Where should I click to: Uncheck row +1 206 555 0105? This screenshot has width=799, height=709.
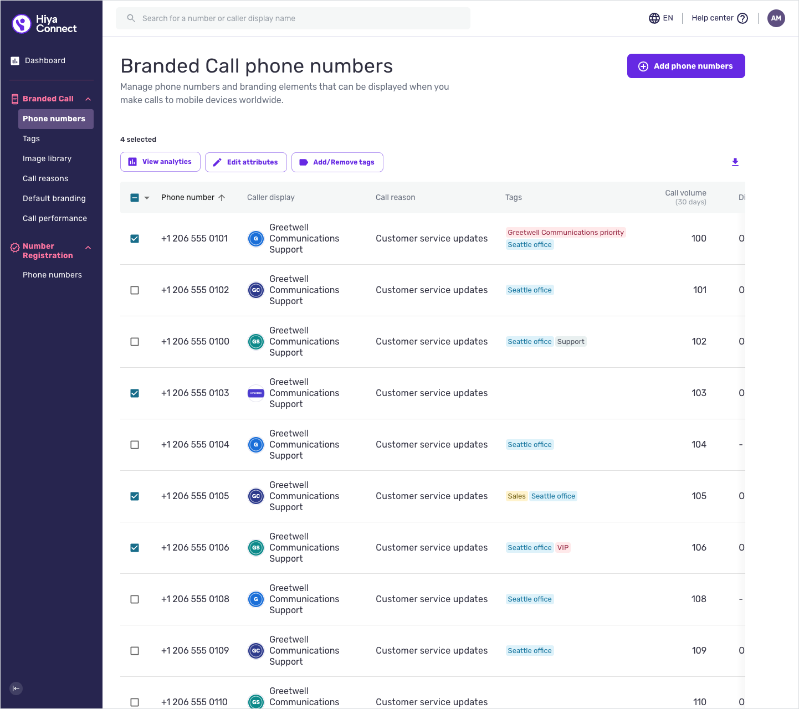pos(135,496)
